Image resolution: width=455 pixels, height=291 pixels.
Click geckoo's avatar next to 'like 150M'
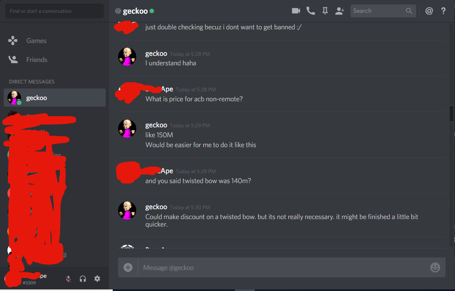pyautogui.click(x=127, y=129)
